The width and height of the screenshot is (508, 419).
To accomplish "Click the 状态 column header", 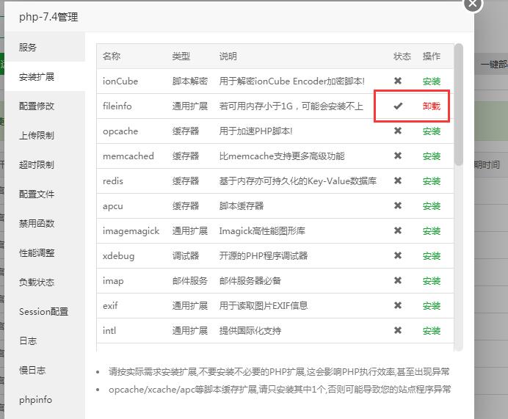I will (x=402, y=56).
